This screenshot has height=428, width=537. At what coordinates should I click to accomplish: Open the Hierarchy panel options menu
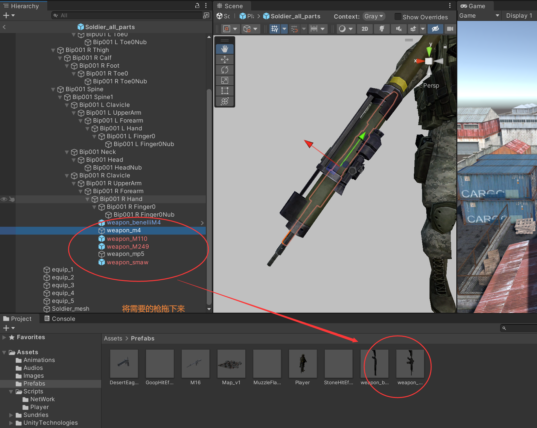click(206, 6)
